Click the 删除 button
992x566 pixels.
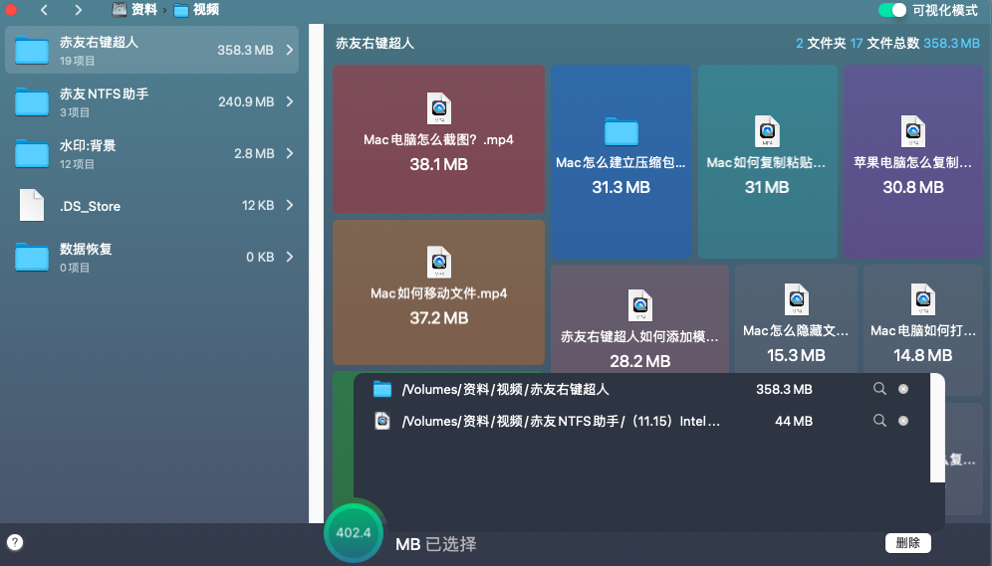pyautogui.click(x=908, y=543)
